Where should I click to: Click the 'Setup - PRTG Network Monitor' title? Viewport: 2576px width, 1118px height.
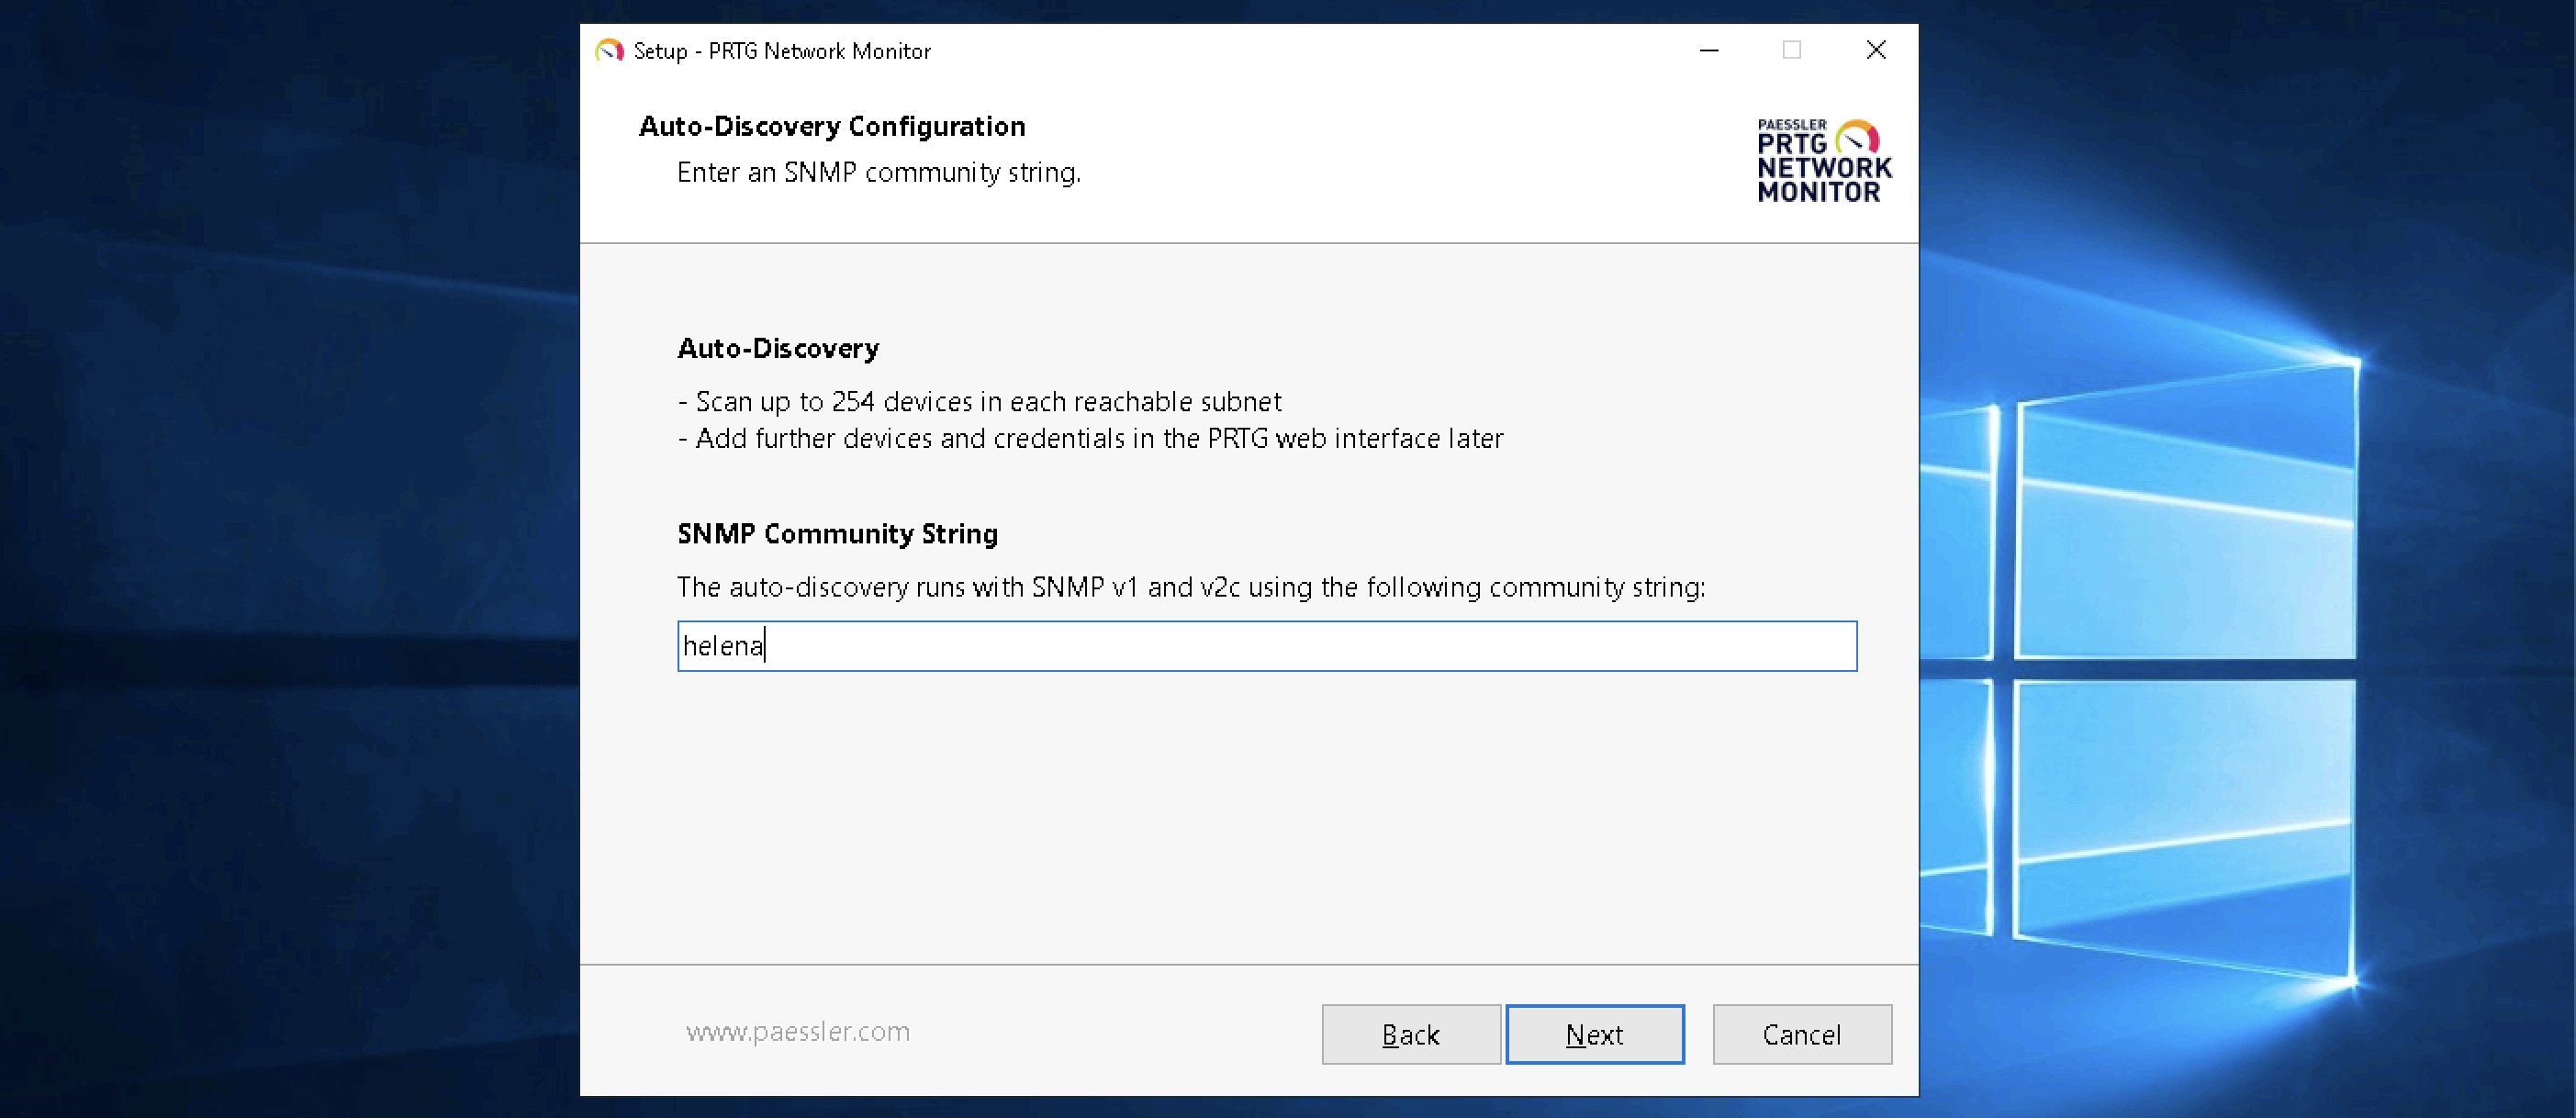coord(781,51)
